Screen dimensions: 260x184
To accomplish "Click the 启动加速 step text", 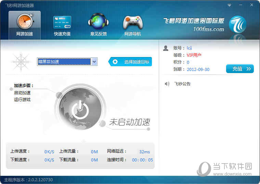I will [x=22, y=93].
